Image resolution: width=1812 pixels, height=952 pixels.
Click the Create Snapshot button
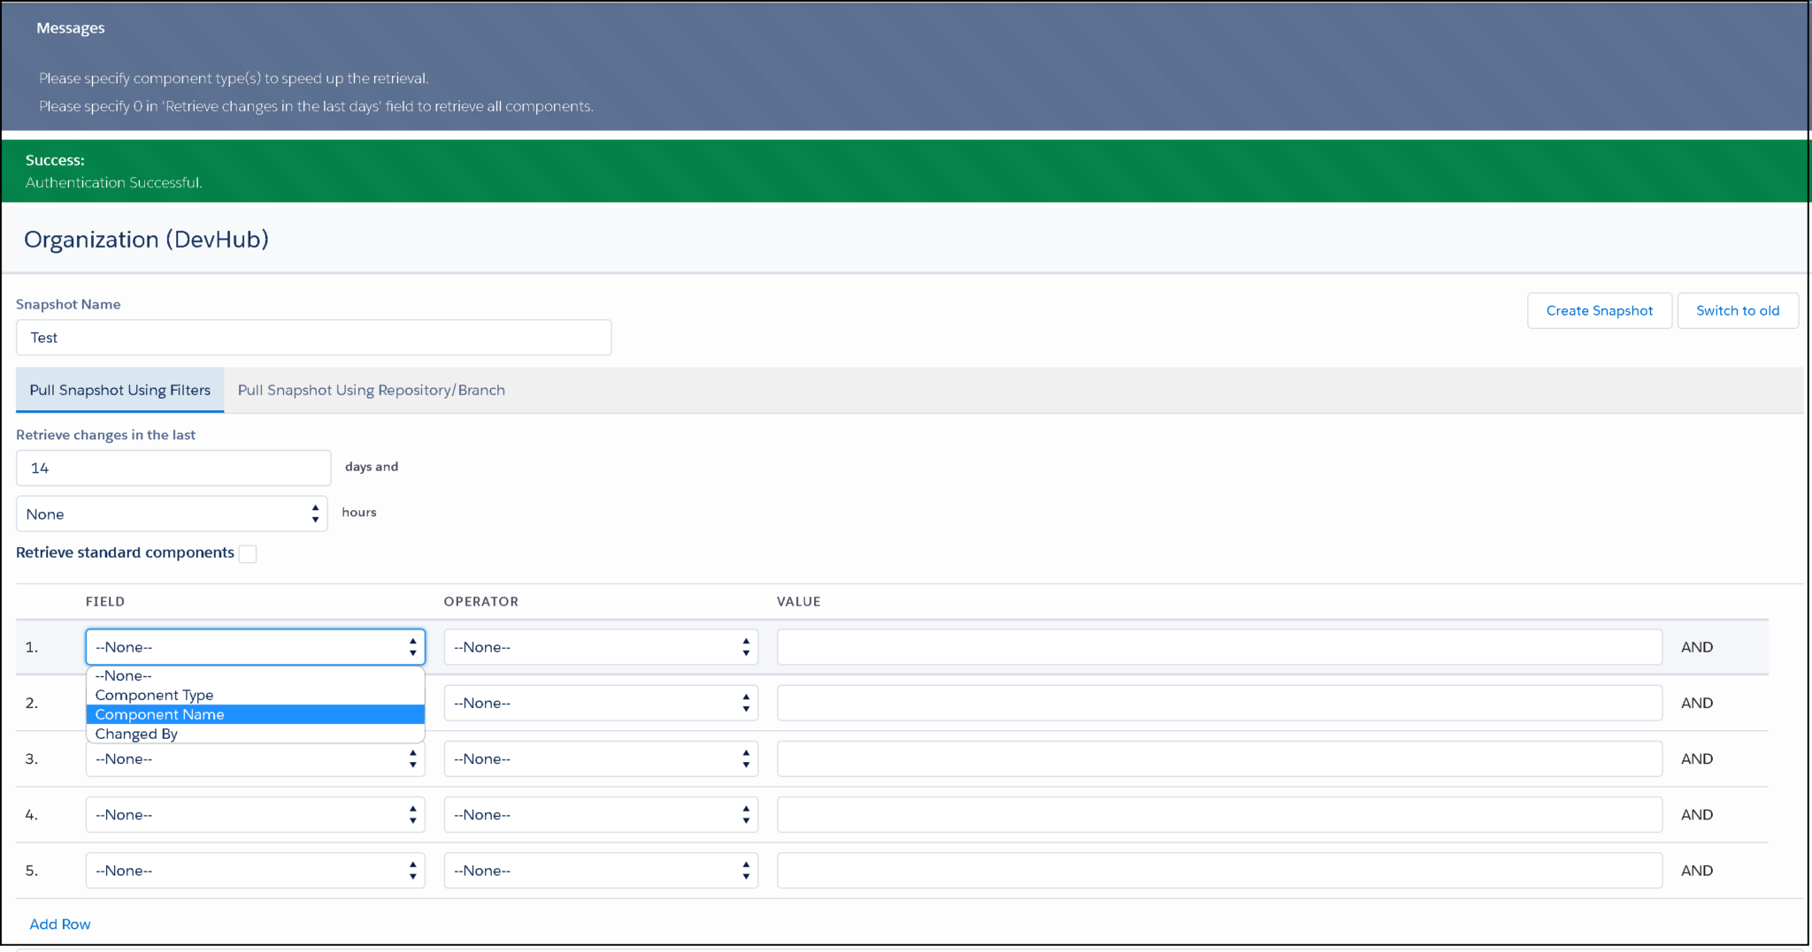point(1599,310)
